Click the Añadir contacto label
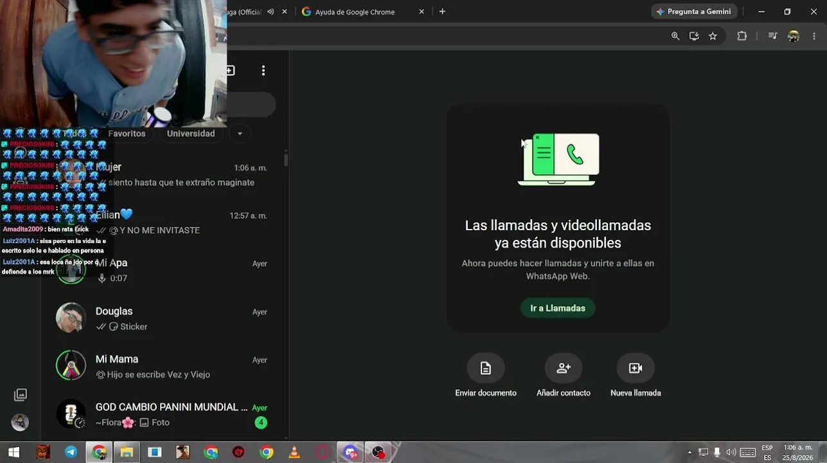This screenshot has height=463, width=827. coord(564,393)
